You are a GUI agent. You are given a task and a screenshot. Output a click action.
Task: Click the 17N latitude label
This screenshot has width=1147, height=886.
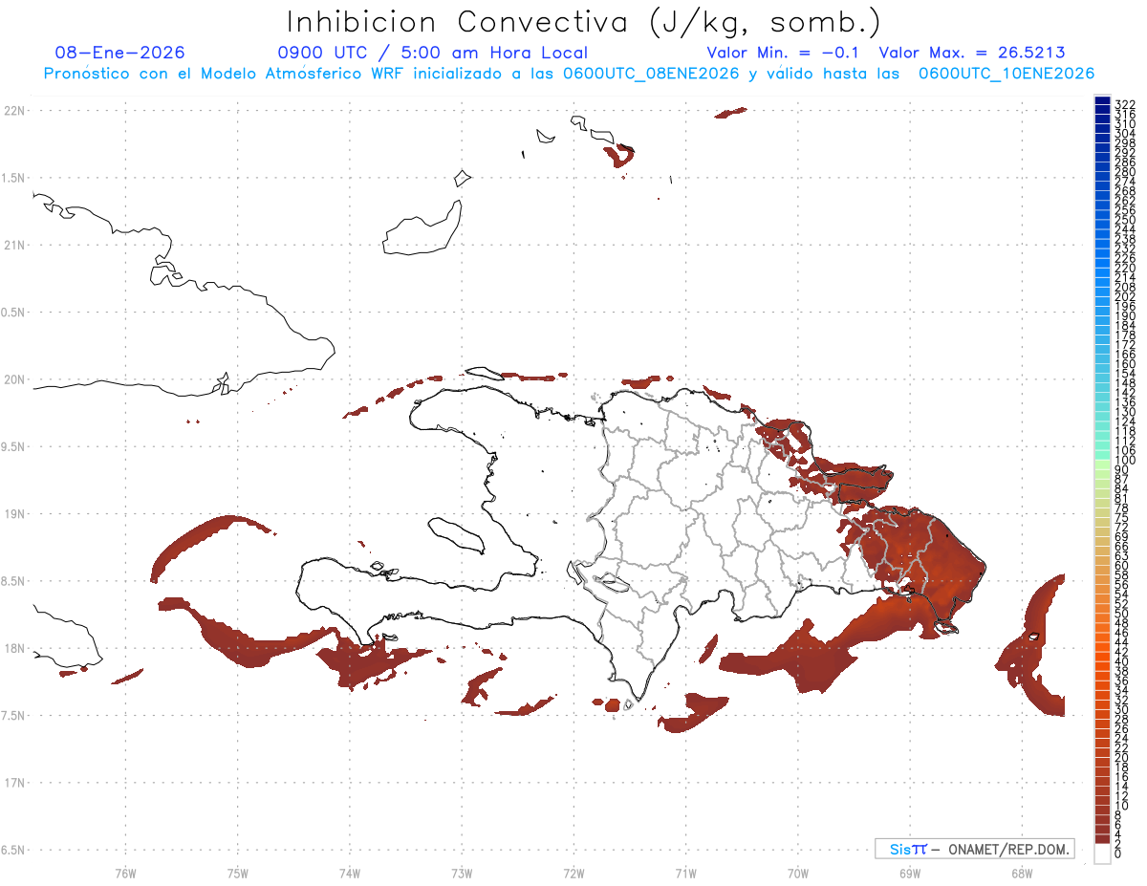13,783
